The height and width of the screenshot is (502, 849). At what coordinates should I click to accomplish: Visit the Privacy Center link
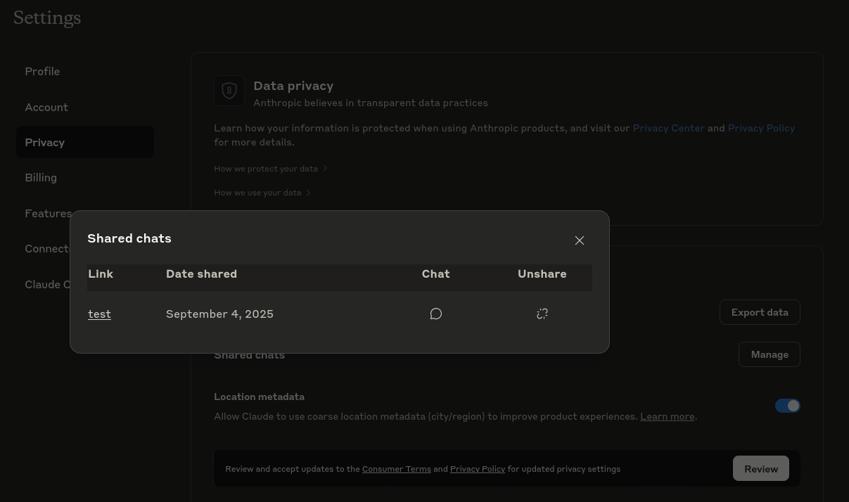pos(668,128)
